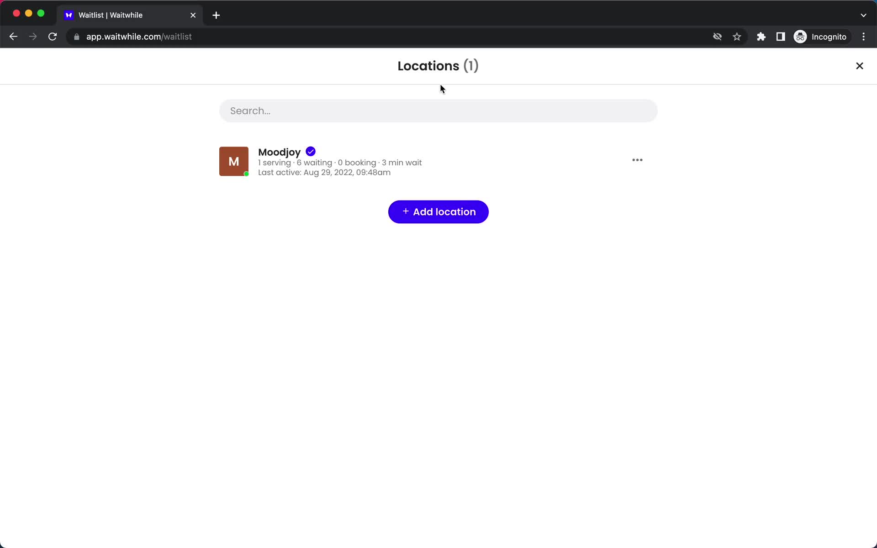Reload the Waitwhile page
Viewport: 877px width, 548px height.
53,37
